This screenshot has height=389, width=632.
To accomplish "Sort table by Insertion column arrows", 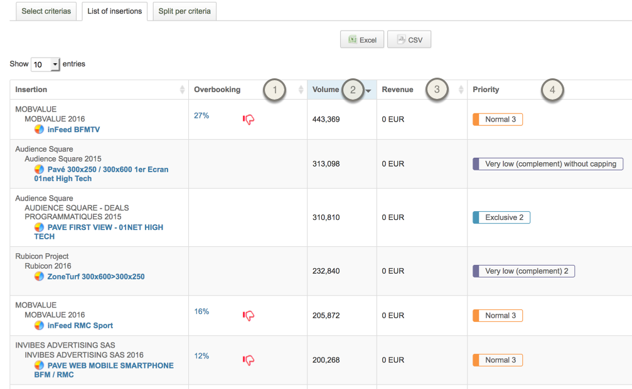I will pos(183,90).
